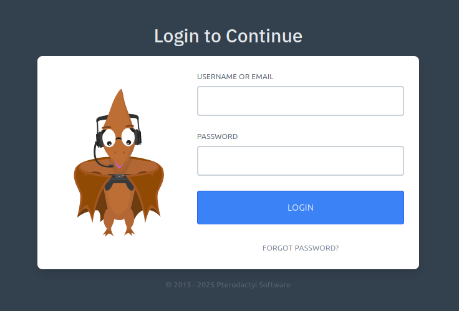Image resolution: width=459 pixels, height=311 pixels.
Task: Click the mascot's round glasses
Action: point(118,137)
